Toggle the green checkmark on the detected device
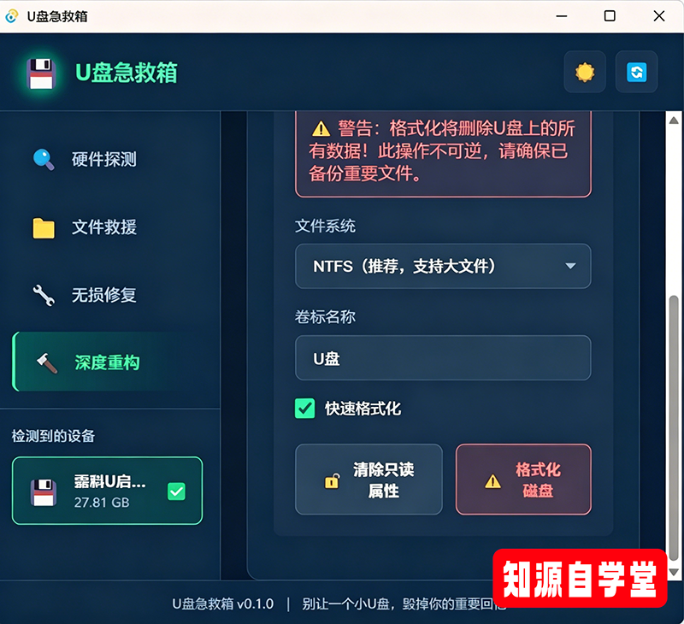Screen dimensions: 684x624 coord(176,491)
